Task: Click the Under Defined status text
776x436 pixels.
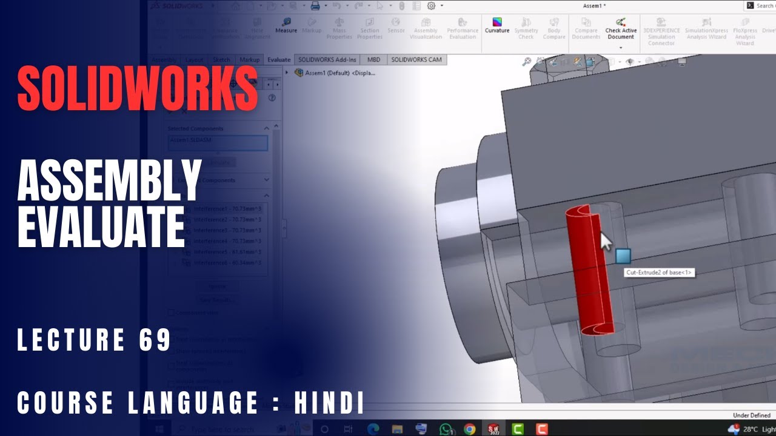Action: coord(752,415)
